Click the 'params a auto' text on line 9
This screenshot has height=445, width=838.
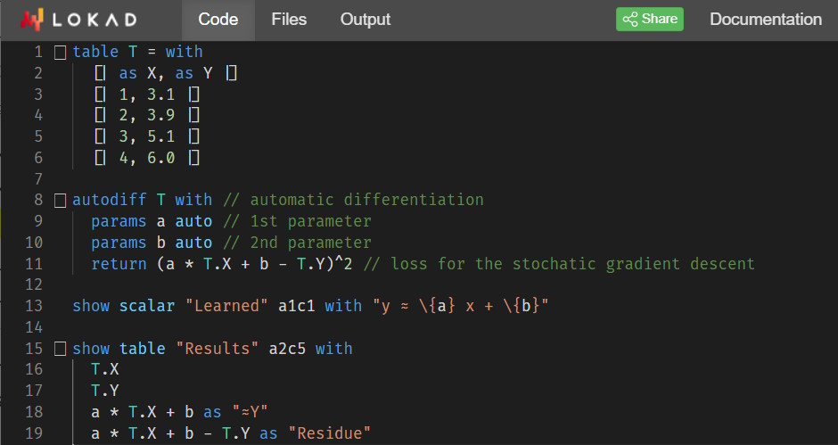coord(152,221)
